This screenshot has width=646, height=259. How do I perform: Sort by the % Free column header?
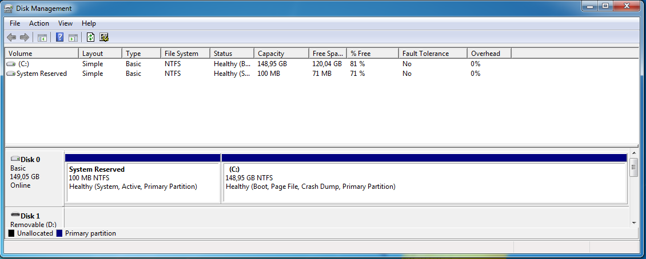pos(373,54)
